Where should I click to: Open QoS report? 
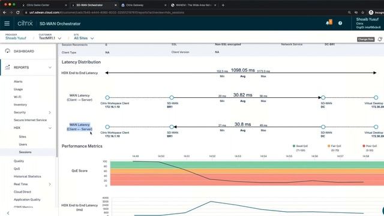click(x=17, y=169)
